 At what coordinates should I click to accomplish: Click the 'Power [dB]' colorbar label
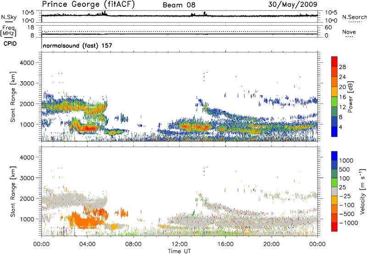pos(350,97)
